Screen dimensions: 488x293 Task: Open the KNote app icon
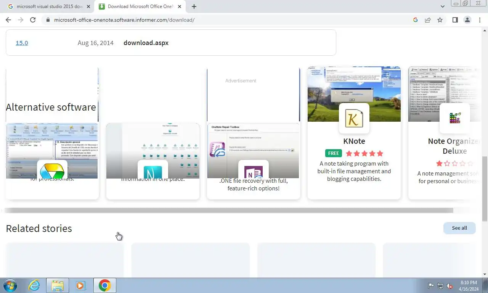[x=354, y=118]
